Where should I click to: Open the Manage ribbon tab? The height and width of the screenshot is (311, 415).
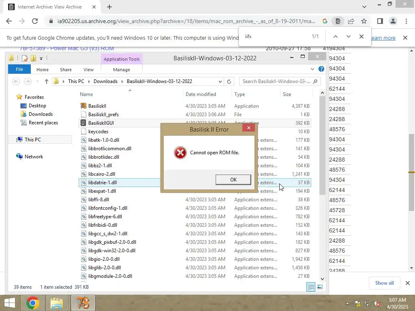pos(122,70)
